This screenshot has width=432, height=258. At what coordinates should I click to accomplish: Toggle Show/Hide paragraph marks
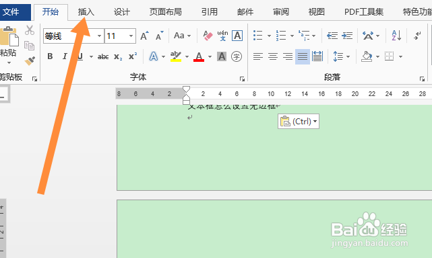[x=417, y=36]
